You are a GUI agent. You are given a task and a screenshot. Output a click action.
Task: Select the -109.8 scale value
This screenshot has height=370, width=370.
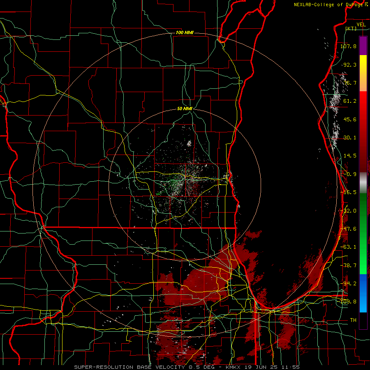tap(349, 302)
